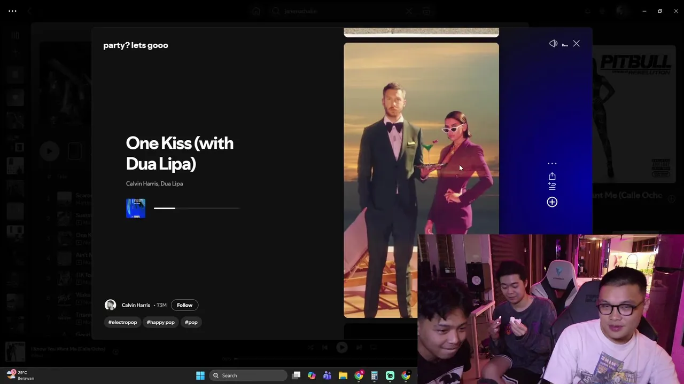Share the One Kiss track
This screenshot has height=384, width=684.
pyautogui.click(x=552, y=176)
